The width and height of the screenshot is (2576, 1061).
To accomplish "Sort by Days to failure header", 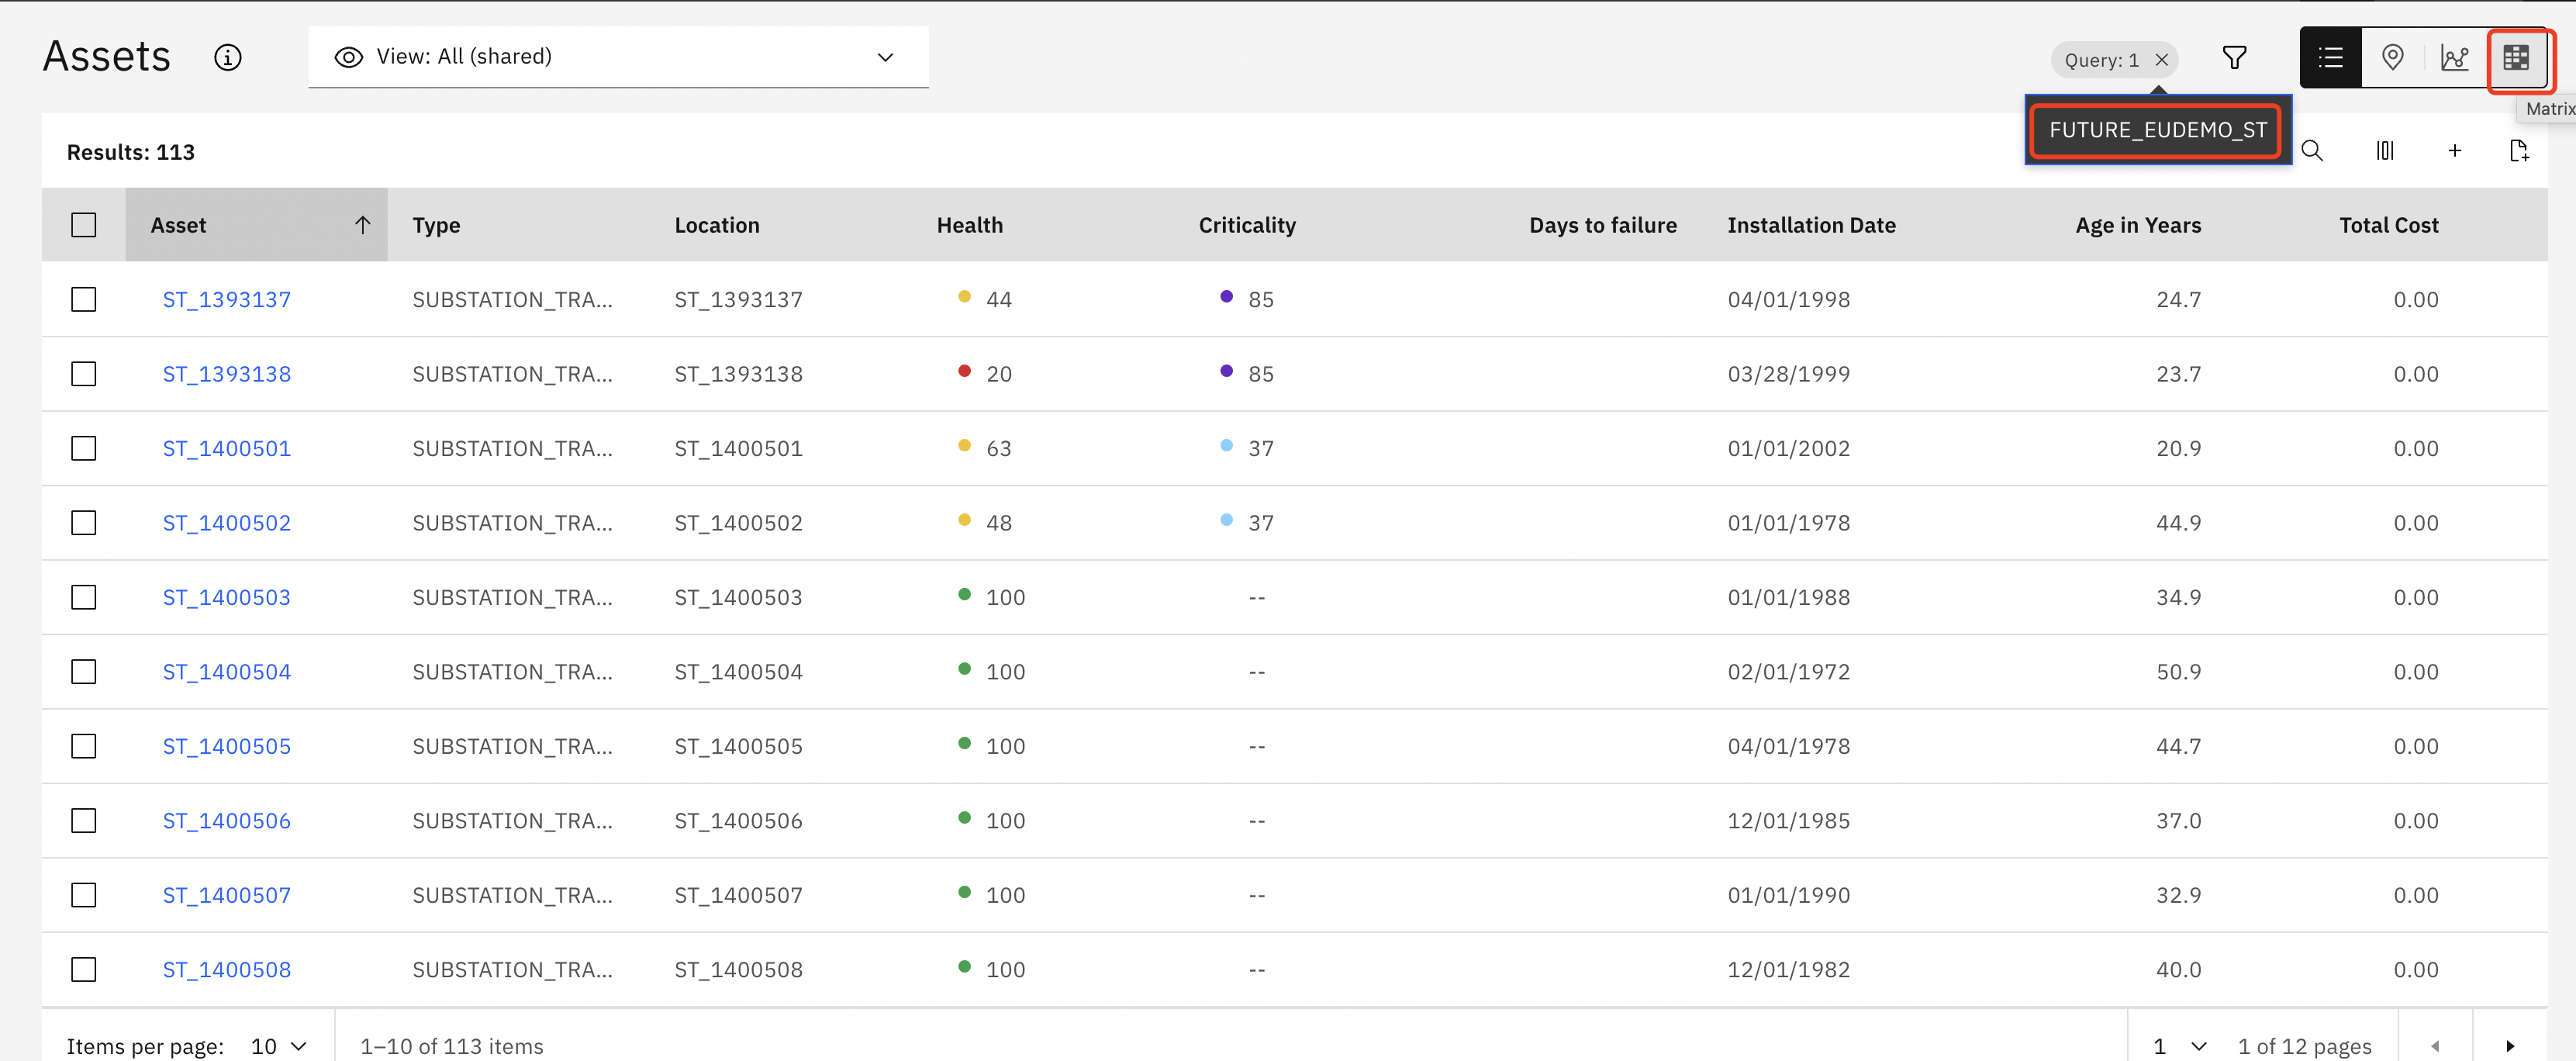I will [x=1602, y=225].
